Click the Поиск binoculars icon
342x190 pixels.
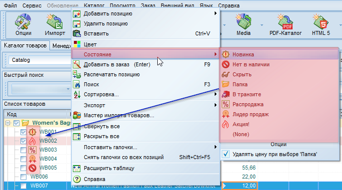[77, 85]
